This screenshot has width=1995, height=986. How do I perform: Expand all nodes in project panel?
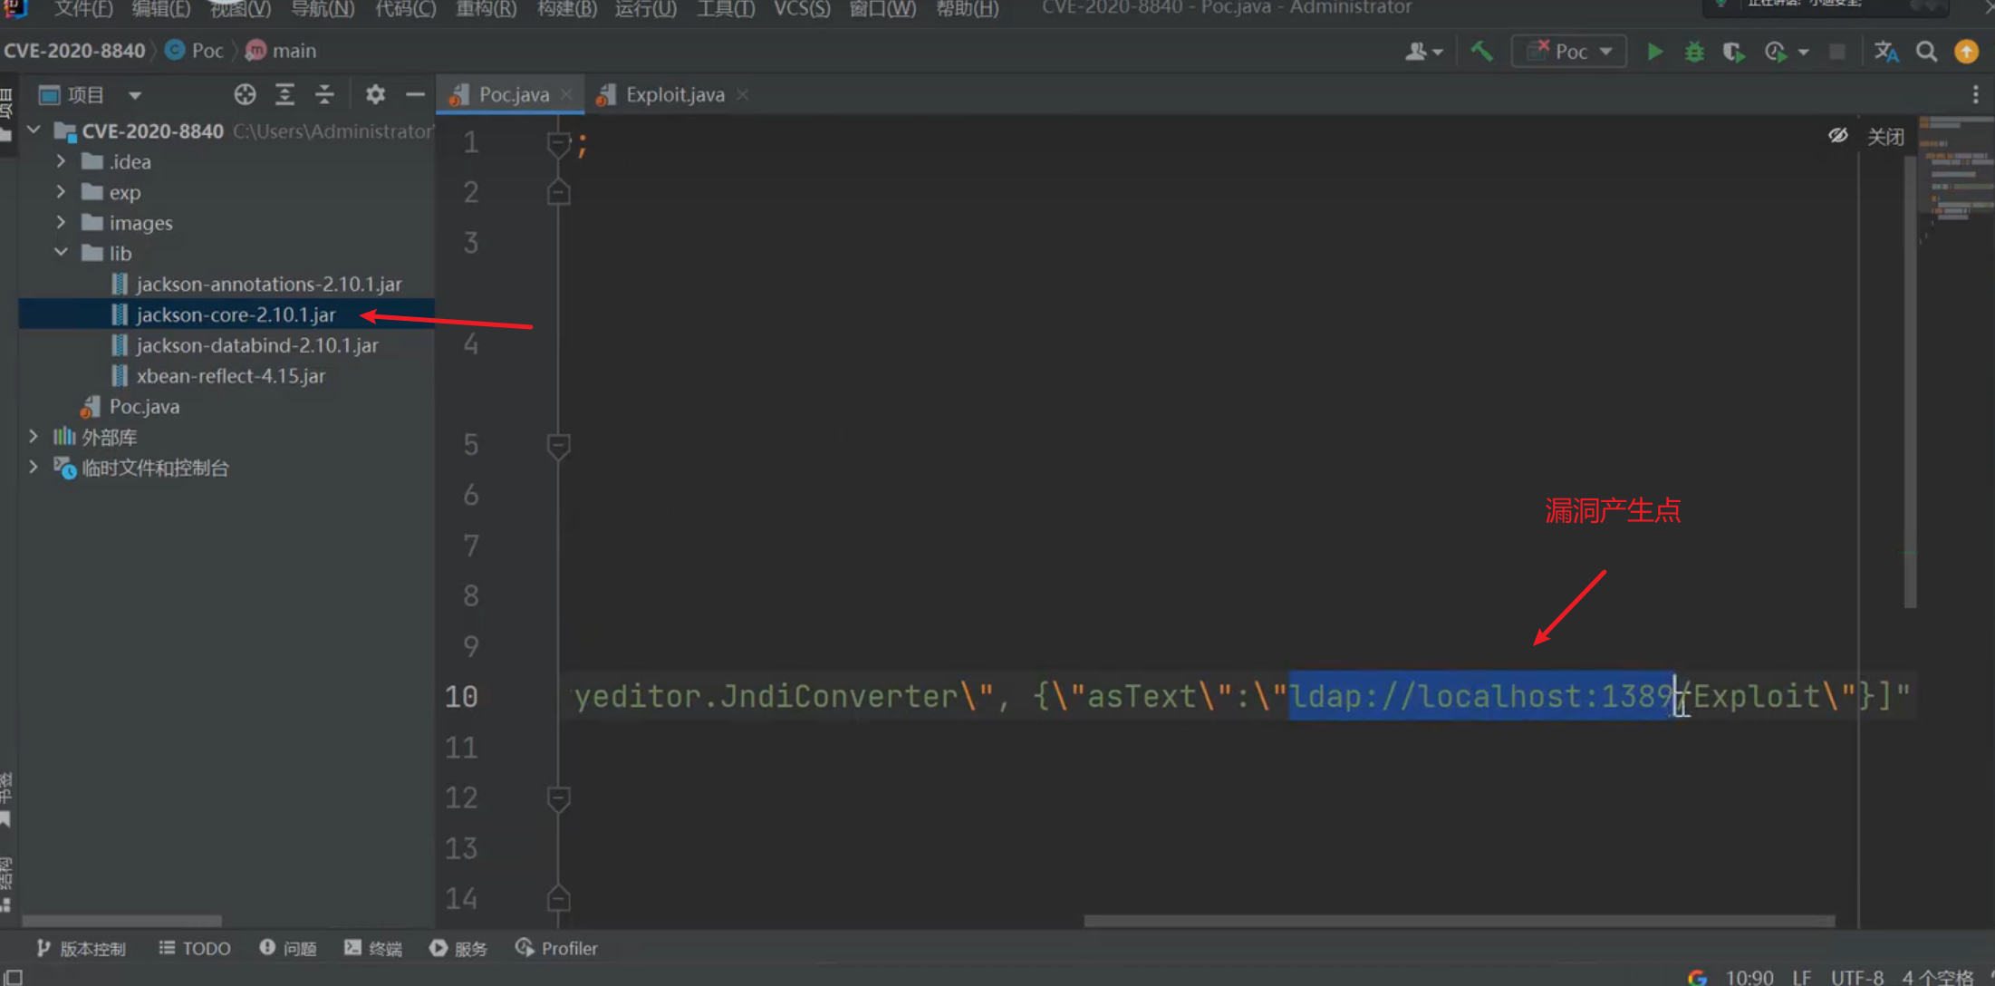(284, 94)
